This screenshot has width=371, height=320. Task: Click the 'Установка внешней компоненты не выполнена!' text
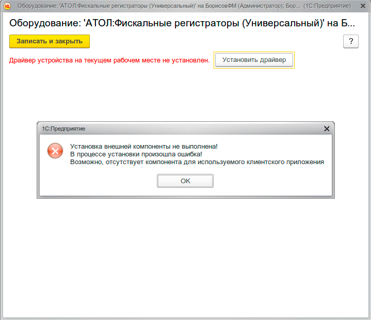point(144,147)
